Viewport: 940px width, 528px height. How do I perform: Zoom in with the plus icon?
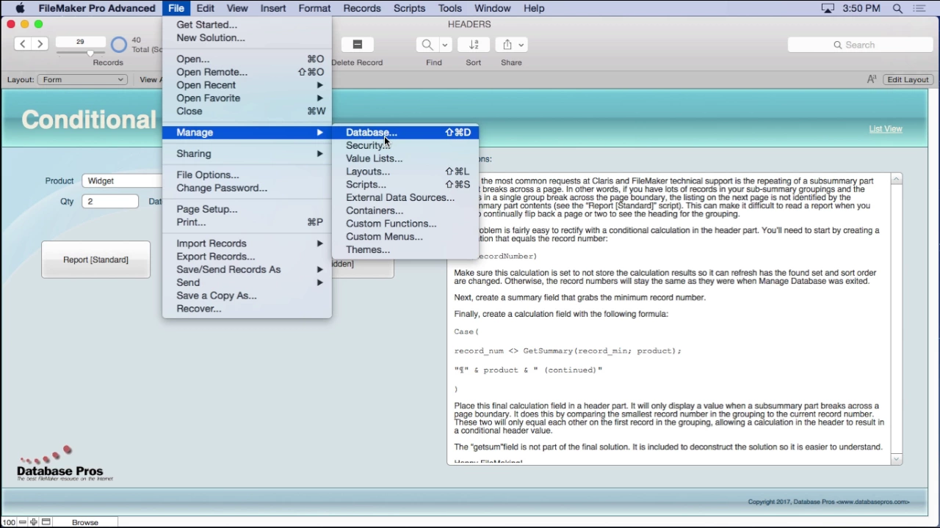(x=34, y=522)
